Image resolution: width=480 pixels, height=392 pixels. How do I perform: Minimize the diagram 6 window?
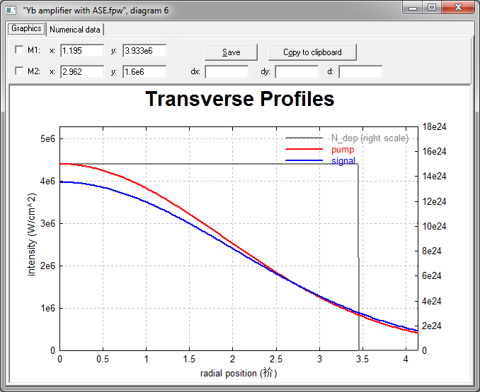[x=413, y=7]
